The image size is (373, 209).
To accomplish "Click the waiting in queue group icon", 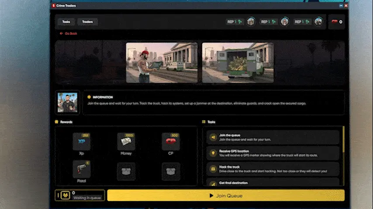I will (65, 196).
